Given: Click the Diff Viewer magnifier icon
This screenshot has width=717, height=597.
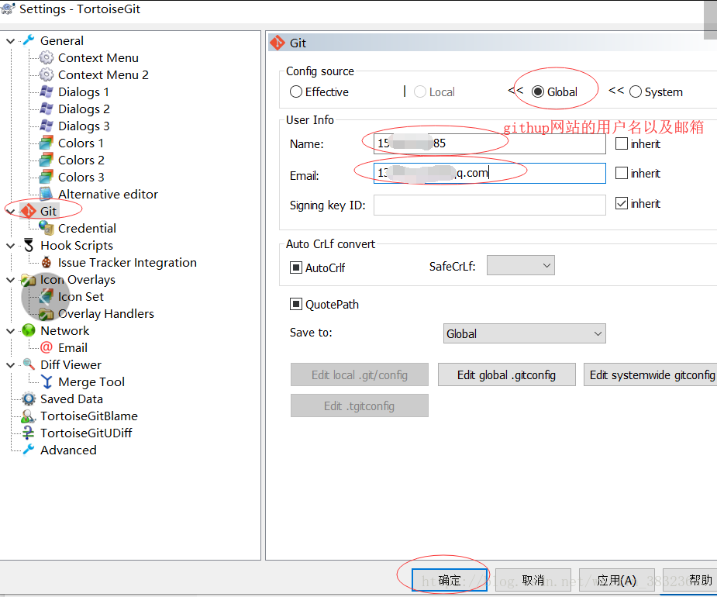Looking at the screenshot, I should coord(29,364).
